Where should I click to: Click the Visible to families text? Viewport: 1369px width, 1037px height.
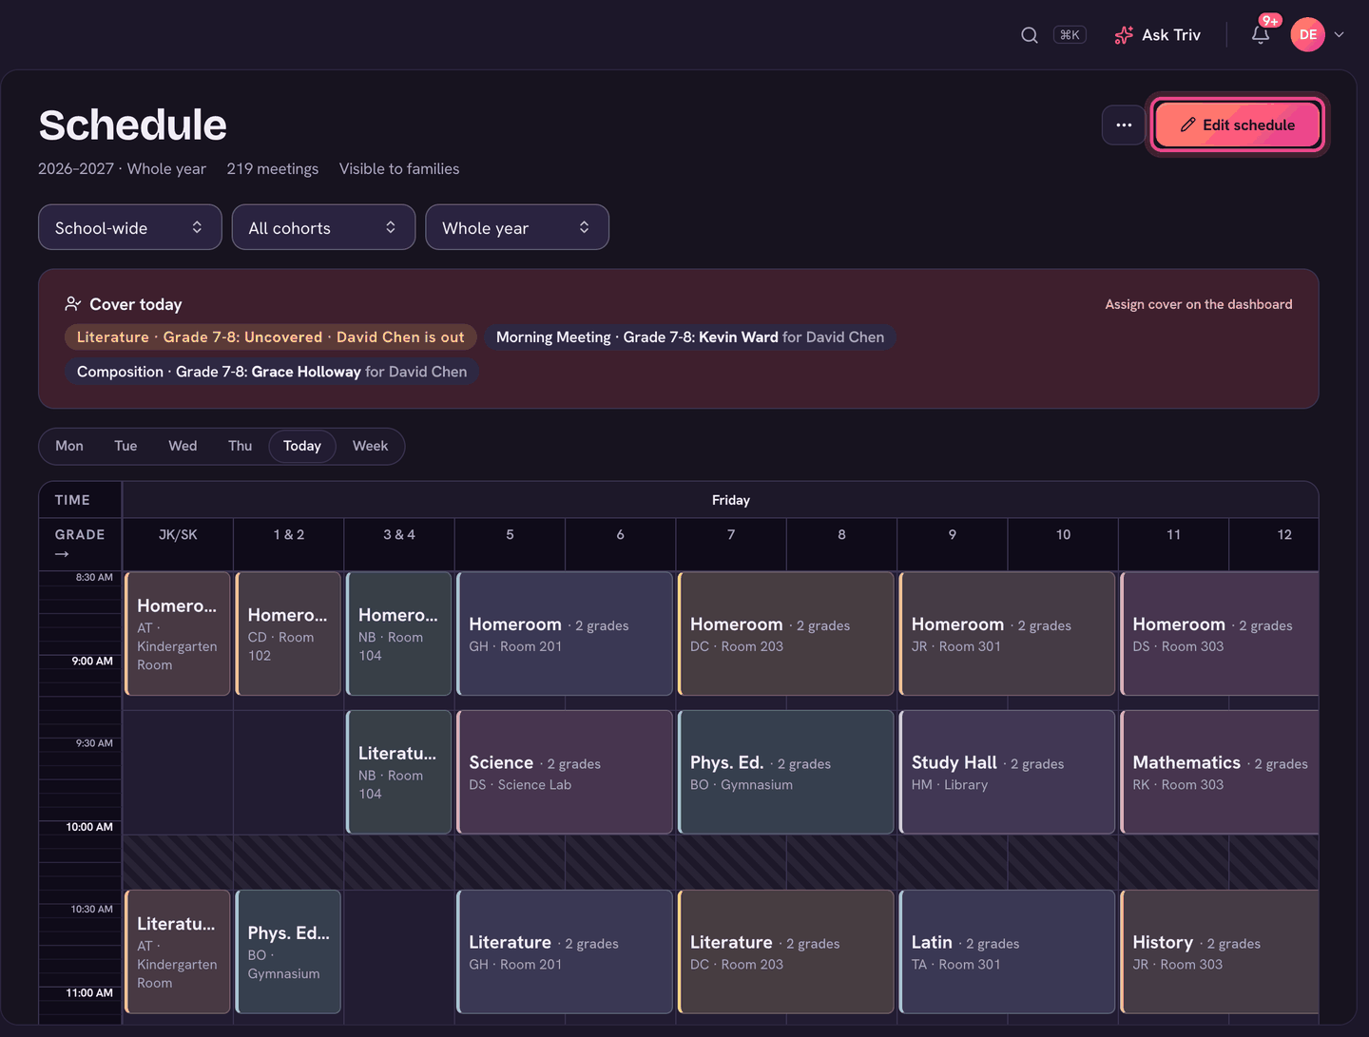(399, 169)
